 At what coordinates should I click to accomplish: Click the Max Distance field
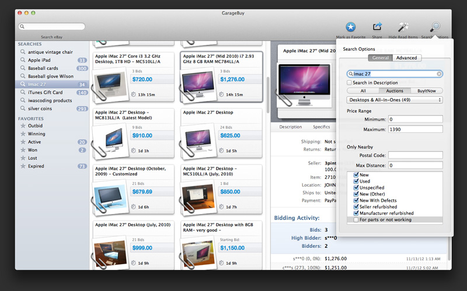(416, 165)
